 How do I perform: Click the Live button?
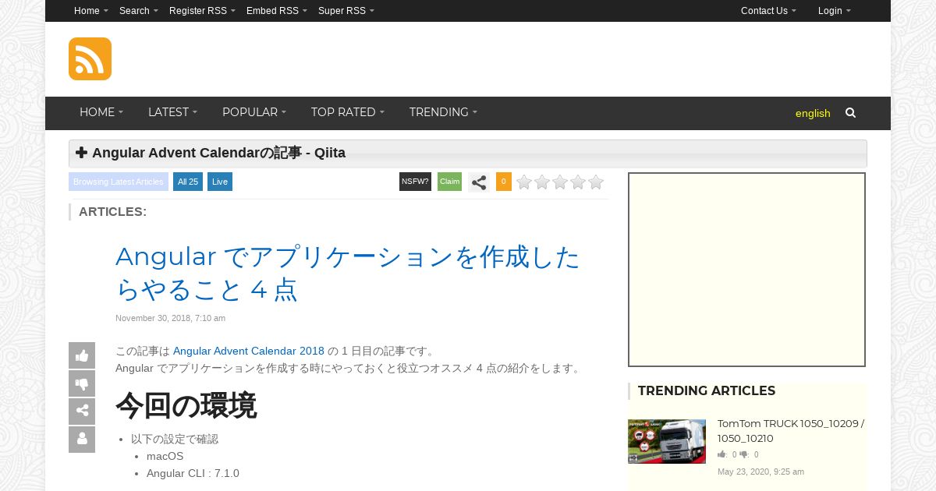coord(220,182)
